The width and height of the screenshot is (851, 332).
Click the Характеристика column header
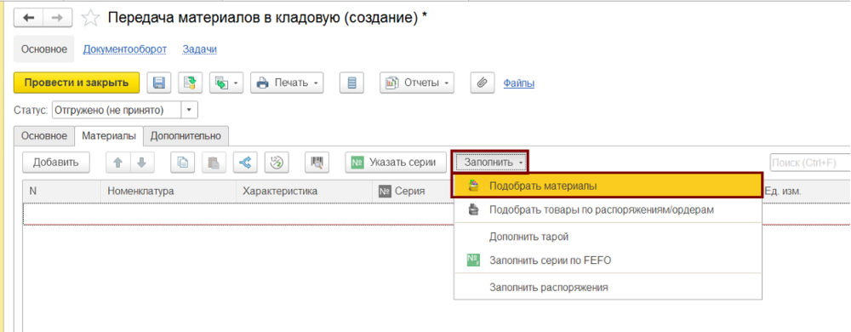click(305, 192)
